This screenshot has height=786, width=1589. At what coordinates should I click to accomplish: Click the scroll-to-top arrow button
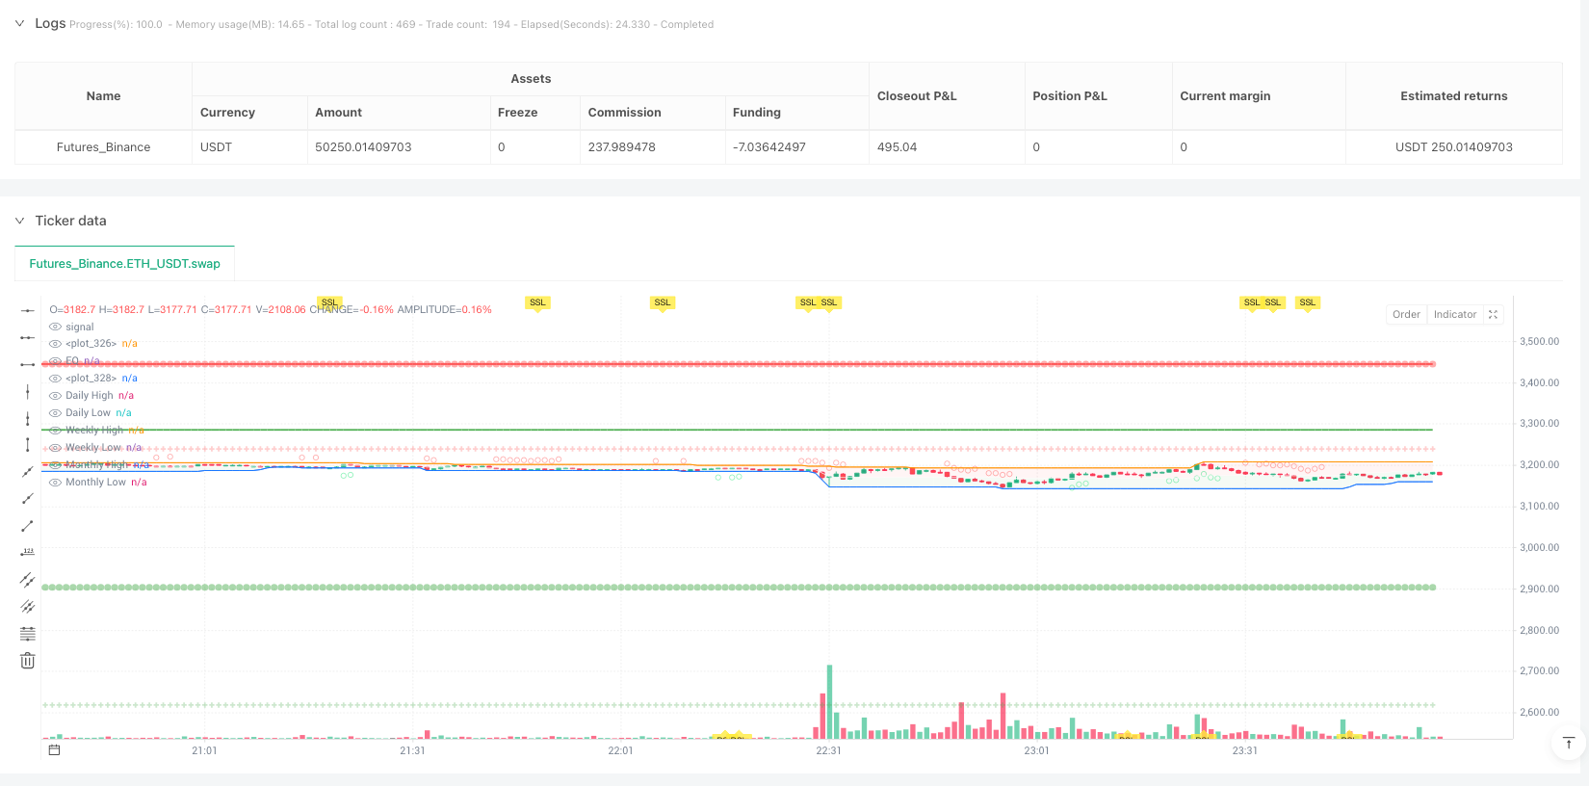[x=1568, y=743]
